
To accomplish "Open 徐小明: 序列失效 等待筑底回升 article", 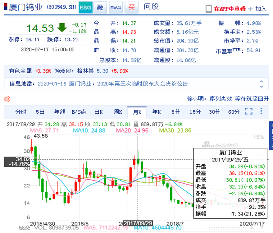I will pos(228,99).
